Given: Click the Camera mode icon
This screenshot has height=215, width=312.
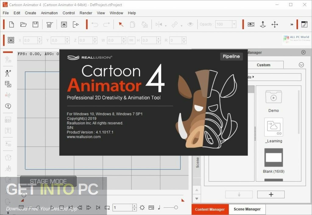Looking at the screenshot, I should click(x=251, y=24).
